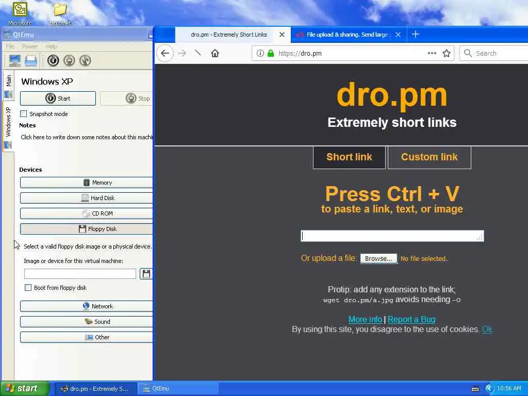The height and width of the screenshot is (396, 528).
Task: Click the cookie notice Ok link
Action: pyautogui.click(x=487, y=329)
